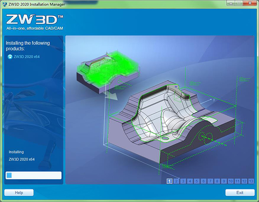The width and height of the screenshot is (259, 202).
Task: Select the ZW3D 2020 x64 product entry
Action: 27,57
